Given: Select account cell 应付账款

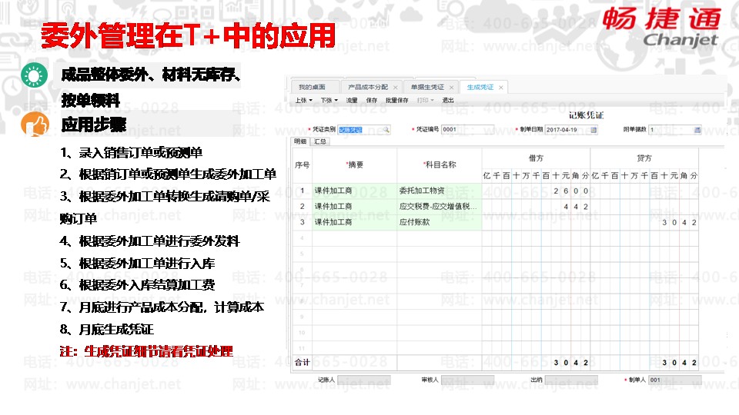Looking at the screenshot, I should (x=440, y=222).
